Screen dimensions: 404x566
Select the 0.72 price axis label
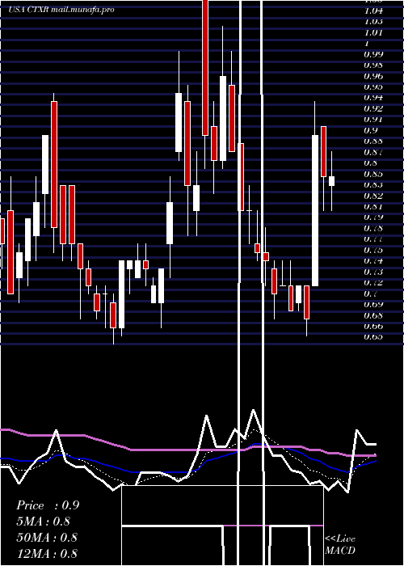click(373, 283)
